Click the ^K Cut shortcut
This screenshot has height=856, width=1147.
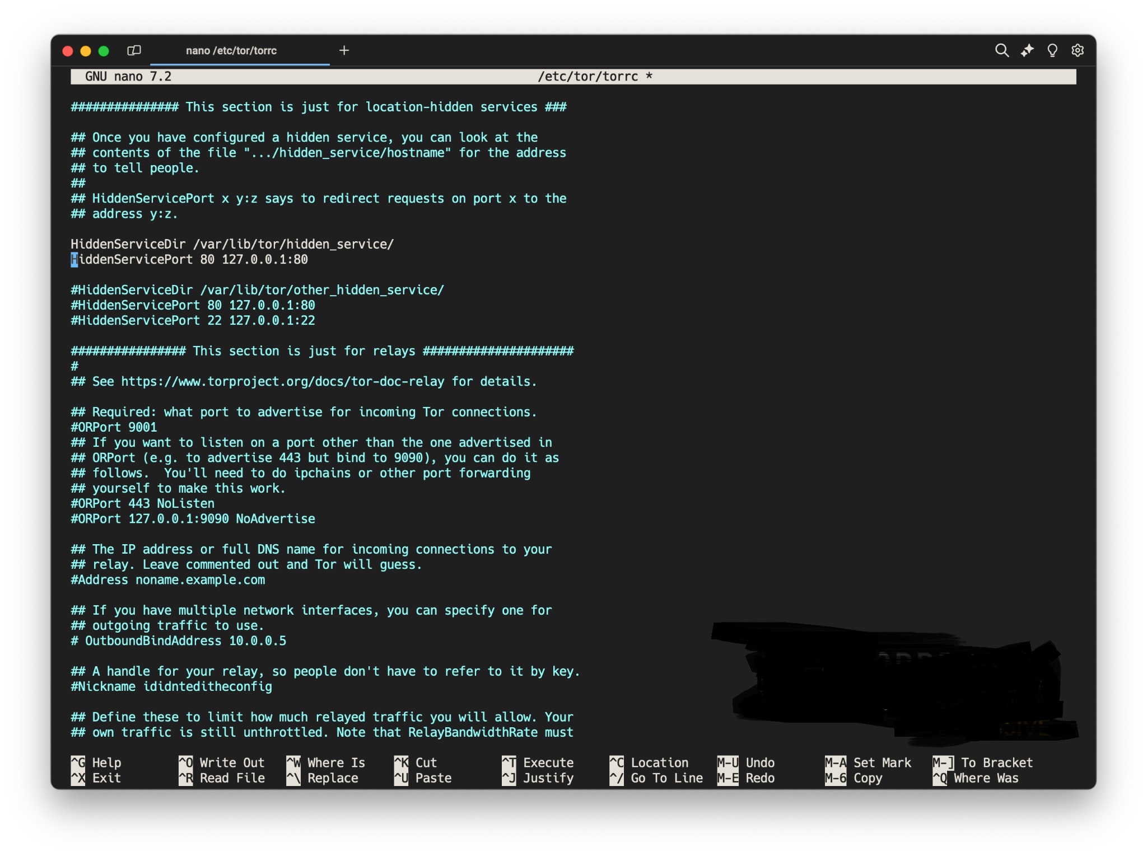click(x=416, y=763)
